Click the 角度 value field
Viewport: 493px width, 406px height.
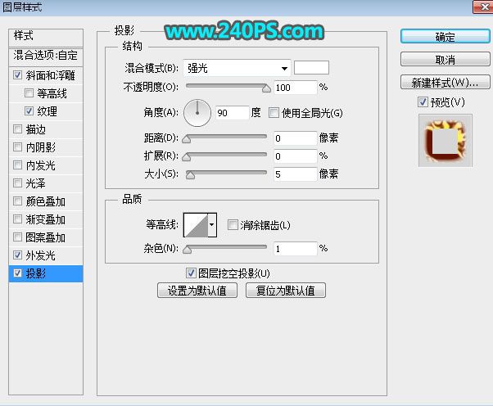point(233,112)
